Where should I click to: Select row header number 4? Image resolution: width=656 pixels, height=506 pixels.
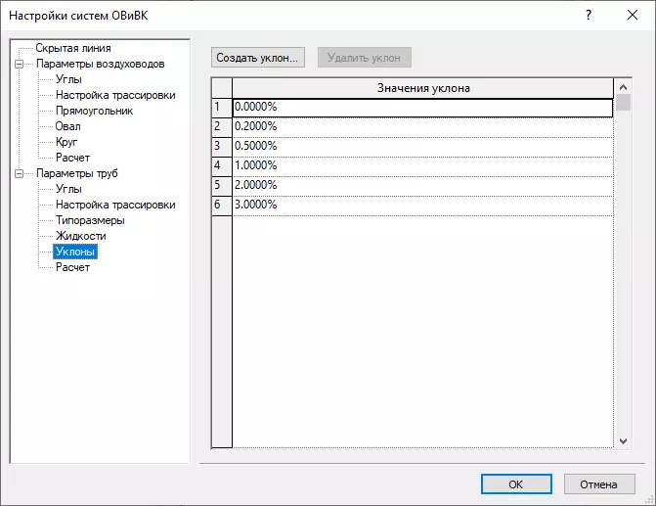[x=221, y=165]
